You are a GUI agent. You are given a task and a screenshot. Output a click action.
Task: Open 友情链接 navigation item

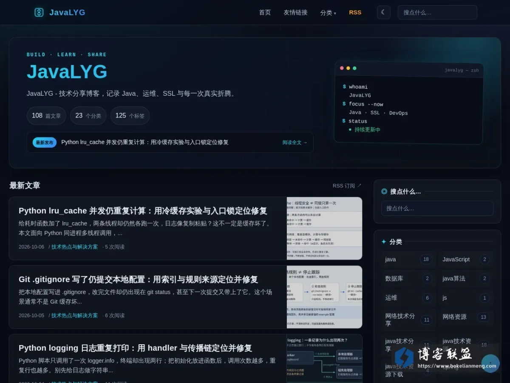point(295,12)
